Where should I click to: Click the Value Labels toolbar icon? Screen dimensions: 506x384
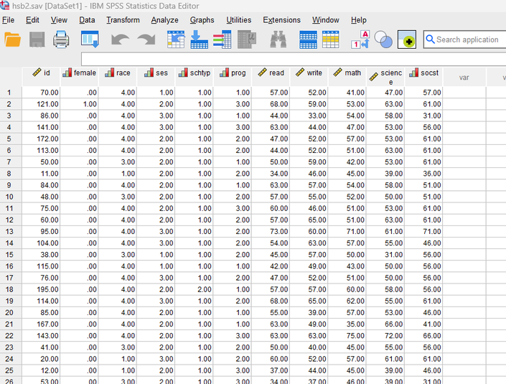pos(360,39)
